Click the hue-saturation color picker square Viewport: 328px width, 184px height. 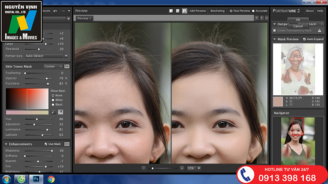pos(27,99)
